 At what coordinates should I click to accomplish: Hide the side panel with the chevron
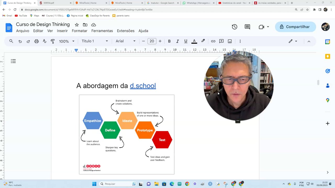pos(327,172)
